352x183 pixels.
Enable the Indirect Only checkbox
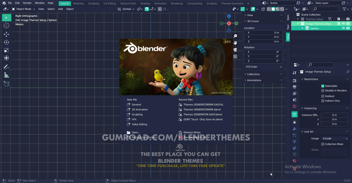click(x=323, y=101)
